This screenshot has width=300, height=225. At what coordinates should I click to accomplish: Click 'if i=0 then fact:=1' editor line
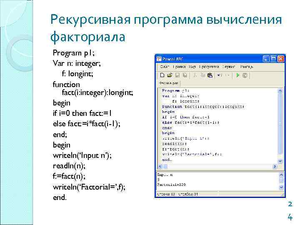point(185,117)
